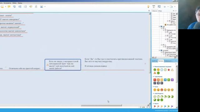Viewport: 200px width, 112px height.
Task: Click the yellow Label tag toolbar icon
Action: click(31, 7)
